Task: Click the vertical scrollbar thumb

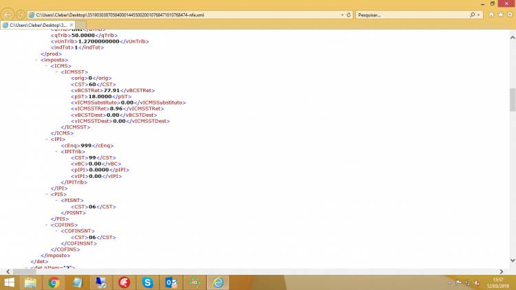Action: [513, 100]
